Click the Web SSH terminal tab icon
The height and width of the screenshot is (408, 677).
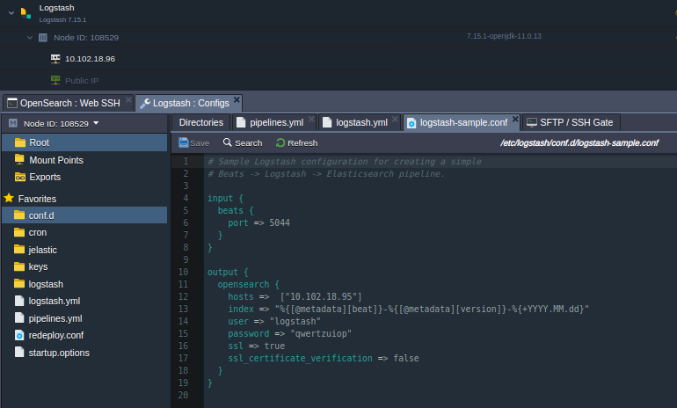tap(12, 103)
